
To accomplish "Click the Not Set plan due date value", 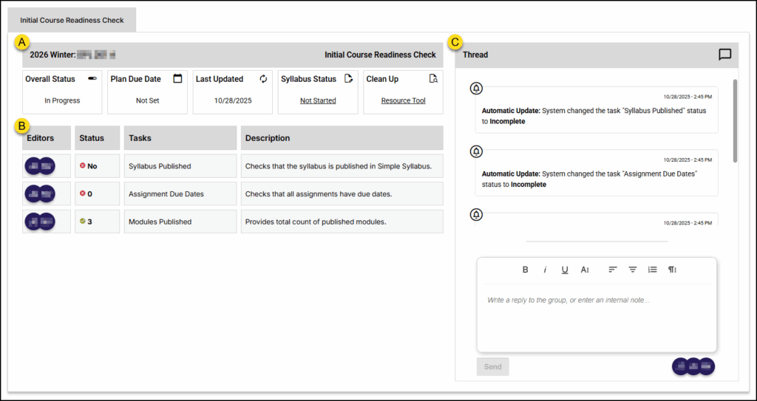I will (147, 101).
